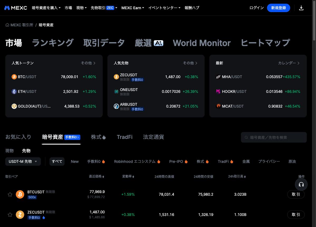Screen dimensions: 316x227
Task: Click the flame icon next to TradFi filter
Action: pyautogui.click(x=232, y=162)
